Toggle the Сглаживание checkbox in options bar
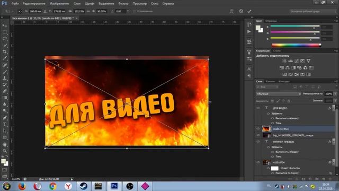The image size is (339, 191). (x=134, y=11)
